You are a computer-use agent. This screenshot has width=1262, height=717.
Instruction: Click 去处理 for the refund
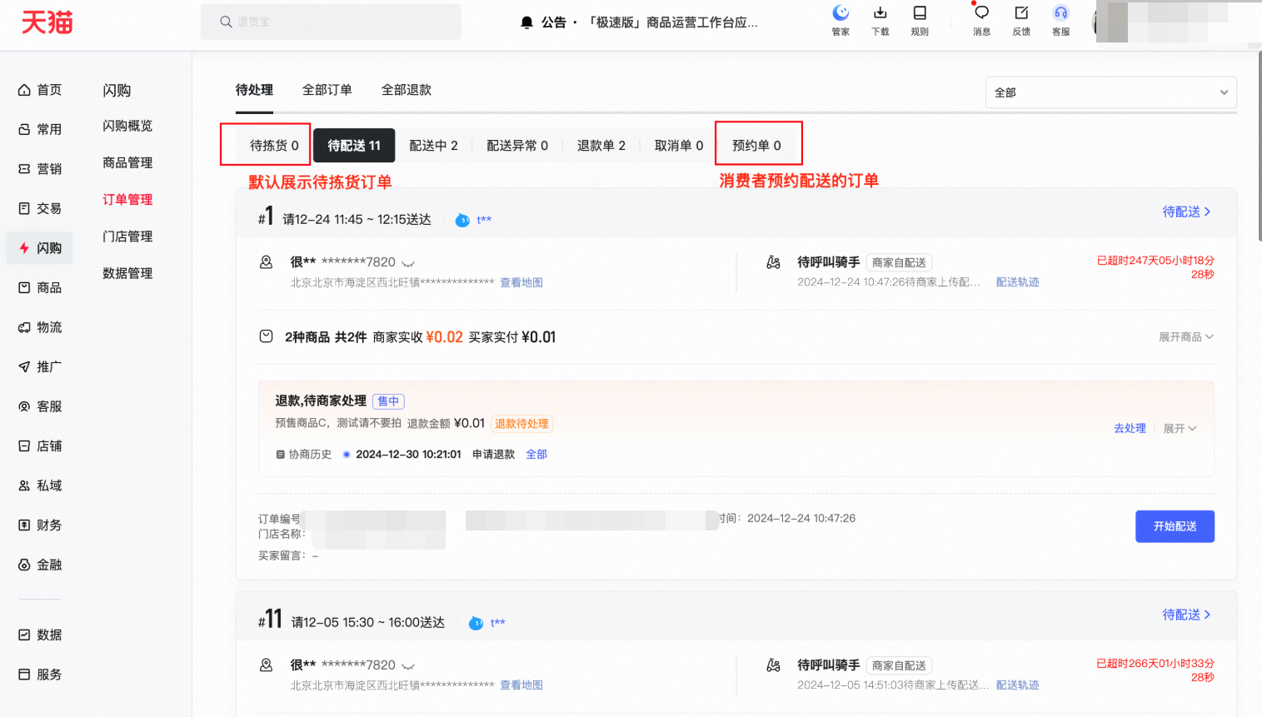tap(1130, 429)
